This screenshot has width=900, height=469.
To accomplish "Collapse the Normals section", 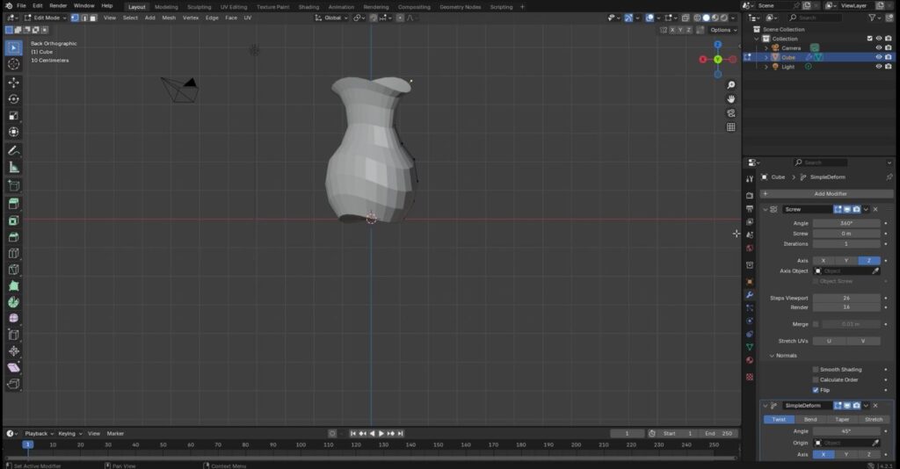I will [x=772, y=356].
